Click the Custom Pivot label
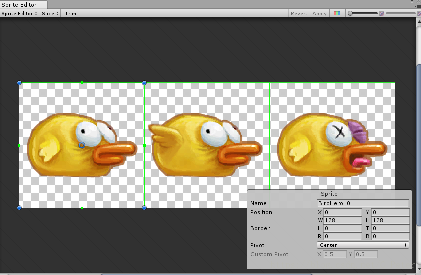The width and height of the screenshot is (421, 275). coord(269,254)
